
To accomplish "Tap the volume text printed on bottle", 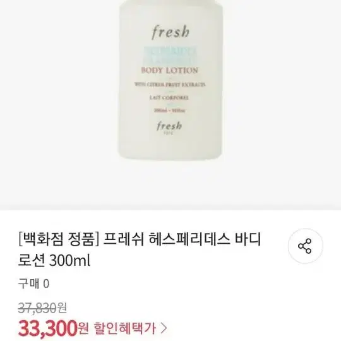I will click(x=170, y=111).
